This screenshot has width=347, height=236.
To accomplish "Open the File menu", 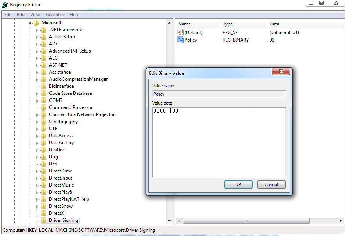I will (x=8, y=15).
